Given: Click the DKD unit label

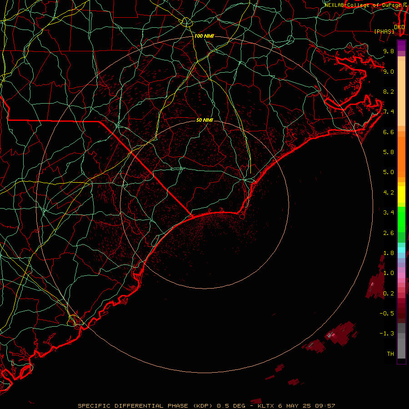Looking at the screenshot, I should 399,27.
